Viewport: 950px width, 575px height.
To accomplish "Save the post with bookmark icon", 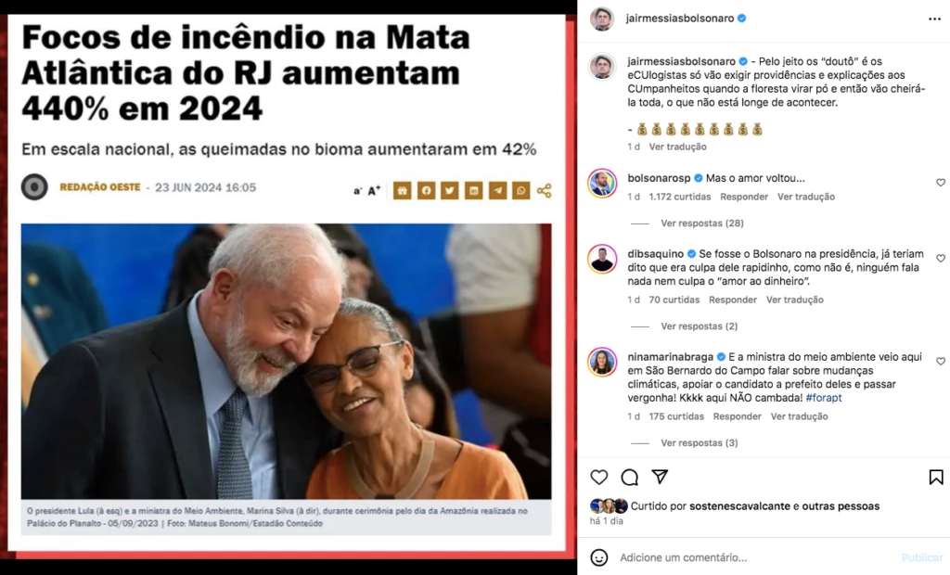I will [935, 478].
